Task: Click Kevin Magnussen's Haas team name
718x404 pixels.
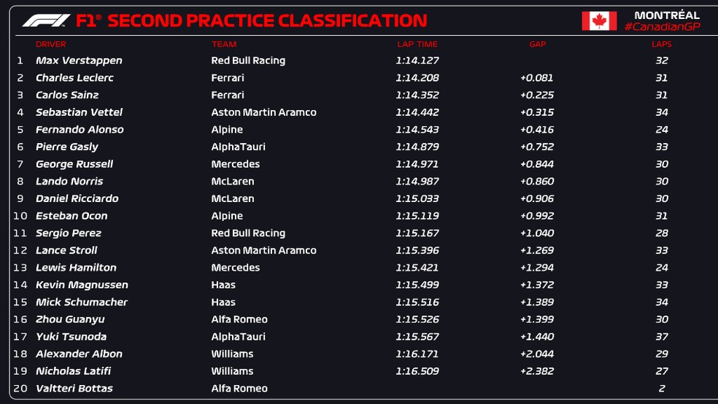Action: click(x=223, y=285)
